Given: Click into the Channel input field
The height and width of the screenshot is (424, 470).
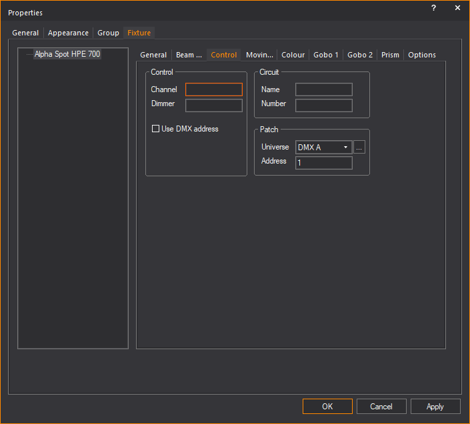Looking at the screenshot, I should click(x=214, y=89).
